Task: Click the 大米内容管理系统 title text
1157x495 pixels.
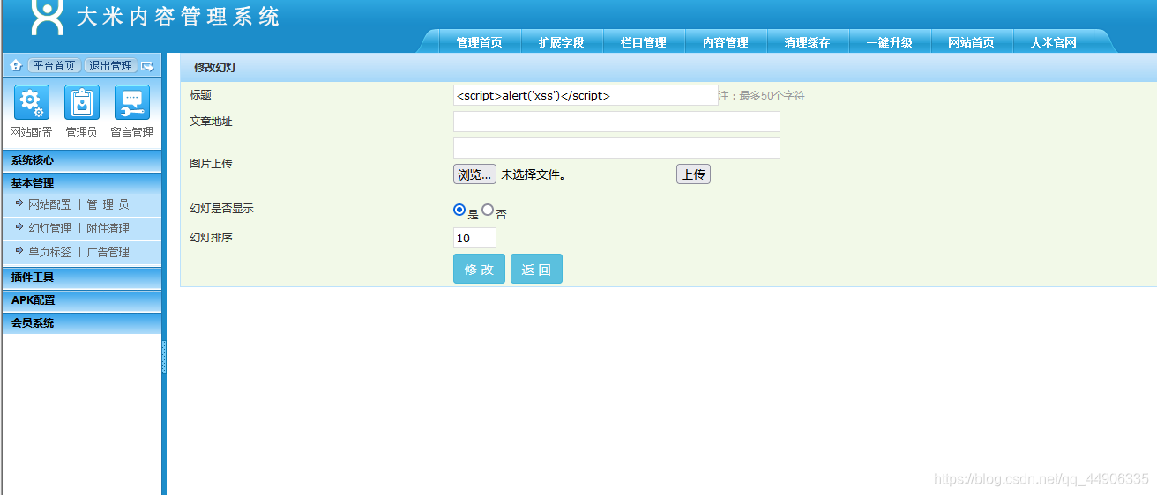Action: pos(177,17)
